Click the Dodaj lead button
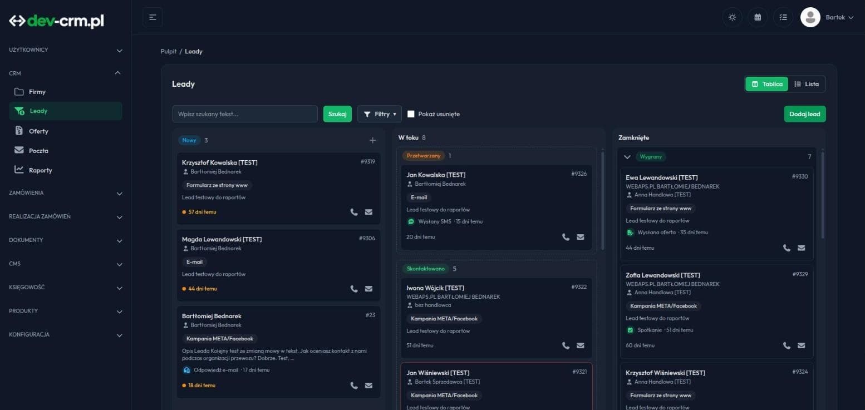The width and height of the screenshot is (865, 410). [805, 114]
